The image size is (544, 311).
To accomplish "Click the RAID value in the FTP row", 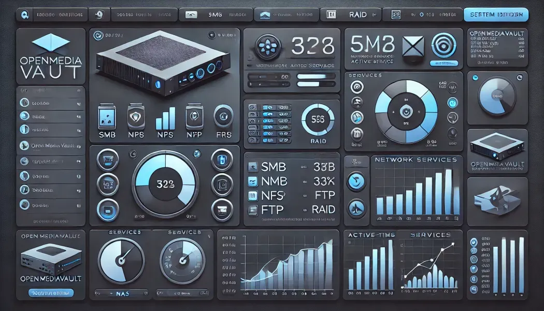I will (x=323, y=209).
